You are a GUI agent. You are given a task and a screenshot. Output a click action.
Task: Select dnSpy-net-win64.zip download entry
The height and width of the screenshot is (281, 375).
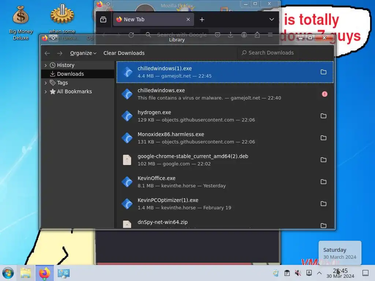click(x=225, y=222)
